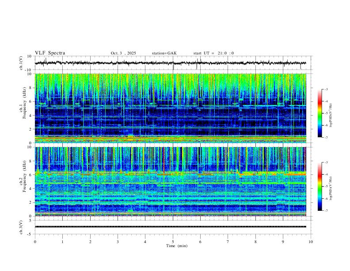Click the "-5" tick on ch.3(V) axis

click(x=30, y=234)
